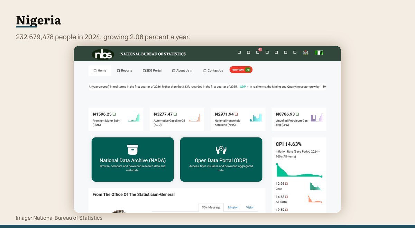415x228 pixels.
Task: Click the Liquefied Petroleum Gas 5Kg (LPG) label
Action: point(292,123)
